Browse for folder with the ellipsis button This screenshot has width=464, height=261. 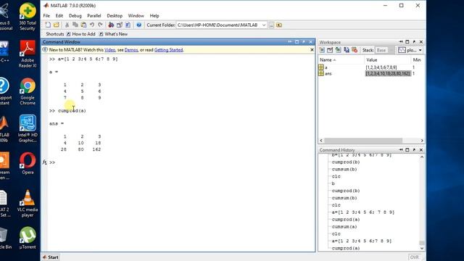271,25
